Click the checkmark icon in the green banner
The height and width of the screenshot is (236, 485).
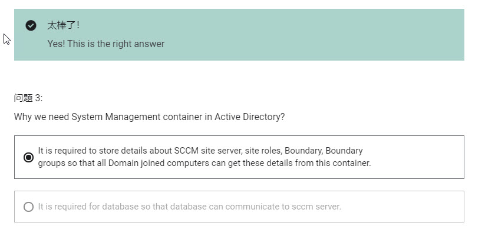pos(31,25)
